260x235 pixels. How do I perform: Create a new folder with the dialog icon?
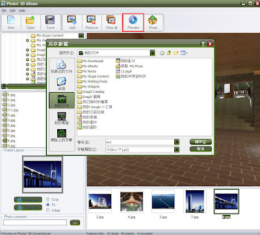(176, 53)
